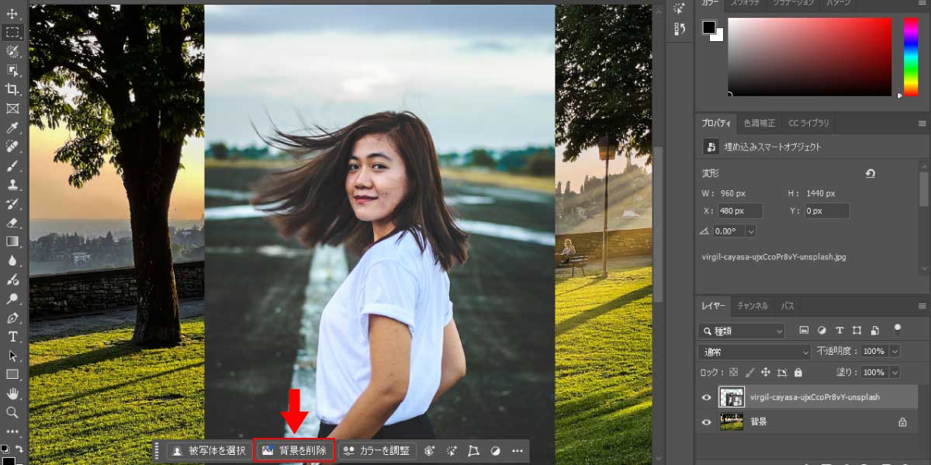Filter layers by smart objects icon
This screenshot has height=465, width=931.
click(x=875, y=331)
